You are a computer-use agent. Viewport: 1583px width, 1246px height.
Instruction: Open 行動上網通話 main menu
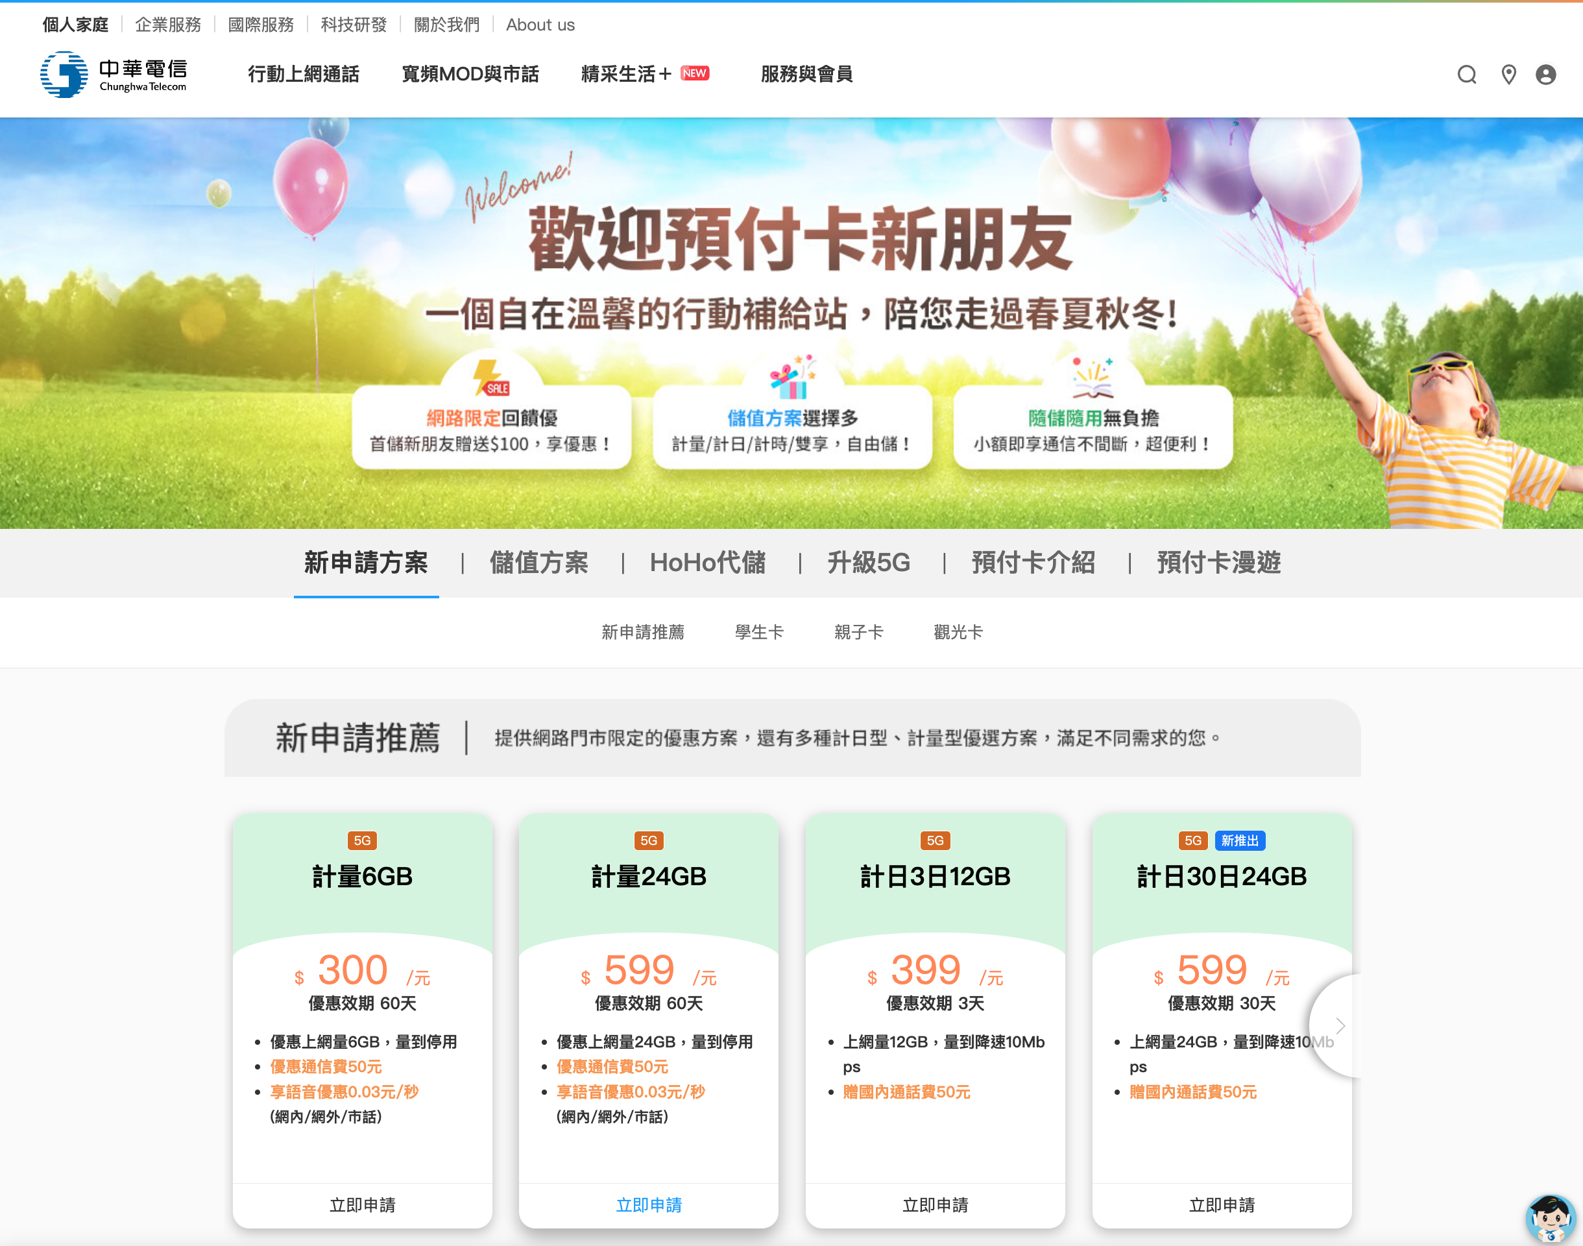(304, 74)
